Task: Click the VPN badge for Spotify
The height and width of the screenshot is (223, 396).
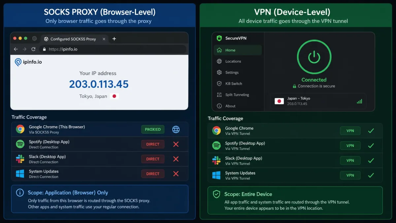Action: [350, 145]
